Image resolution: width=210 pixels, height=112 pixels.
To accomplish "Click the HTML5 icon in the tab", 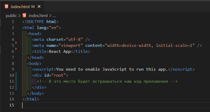I will click(6, 7).
